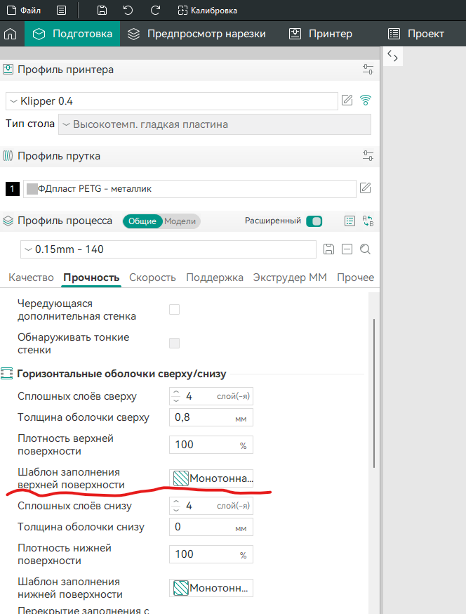The height and width of the screenshot is (614, 466).
Task: Open the 0.15mm - 140 process dropdown
Action: pyautogui.click(x=168, y=249)
